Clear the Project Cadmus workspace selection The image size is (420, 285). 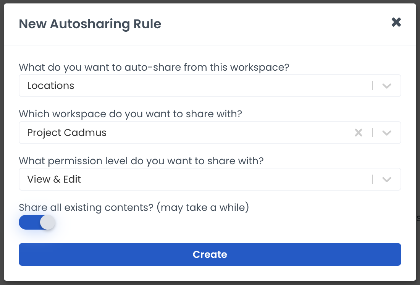tap(358, 133)
